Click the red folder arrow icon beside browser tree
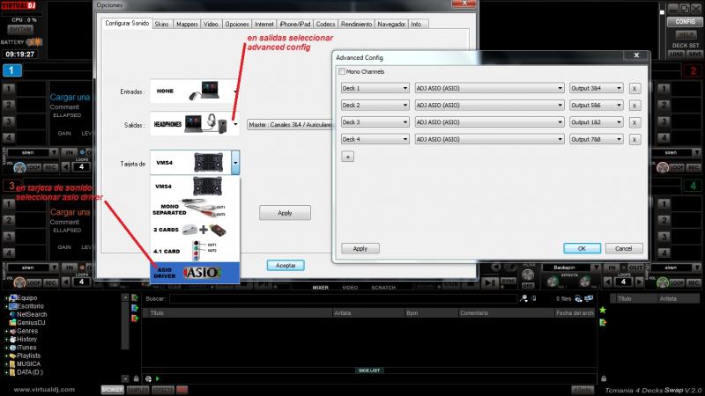 [x=135, y=319]
